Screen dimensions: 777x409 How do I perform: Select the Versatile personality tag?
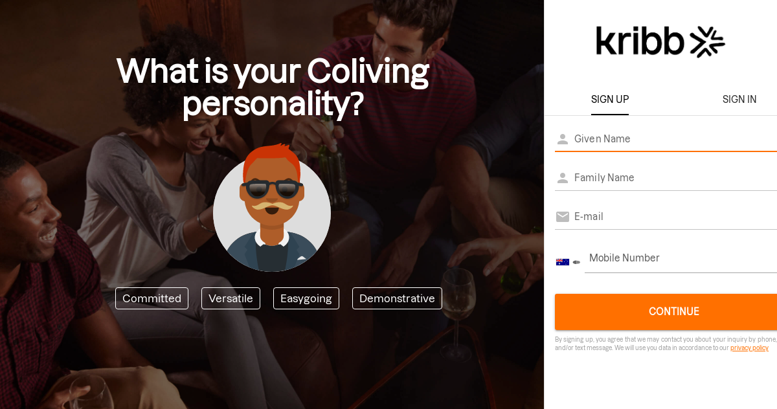(x=231, y=298)
